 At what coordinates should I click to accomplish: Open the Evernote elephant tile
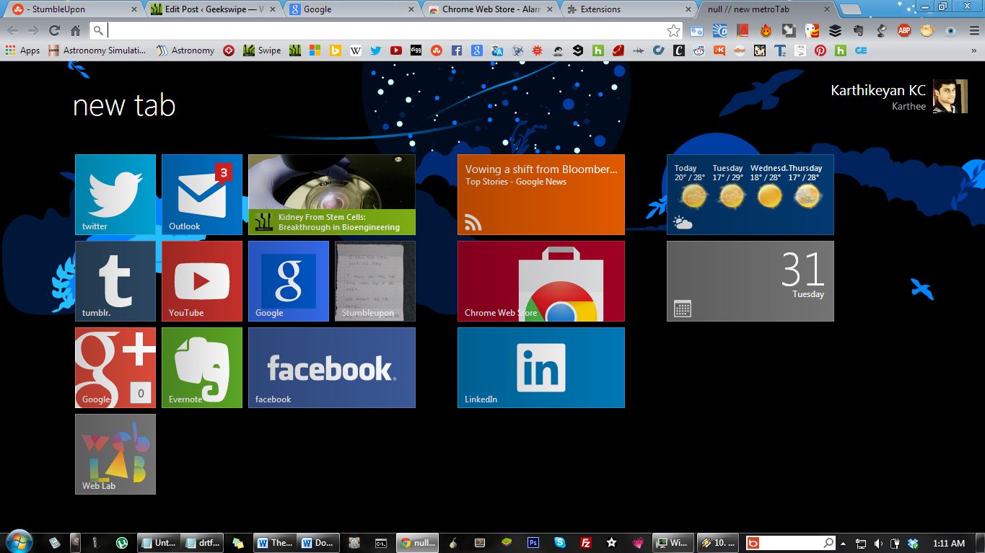[202, 368]
